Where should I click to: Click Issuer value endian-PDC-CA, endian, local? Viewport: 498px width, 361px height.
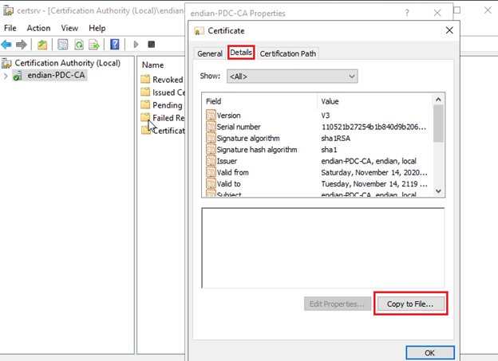(x=369, y=161)
